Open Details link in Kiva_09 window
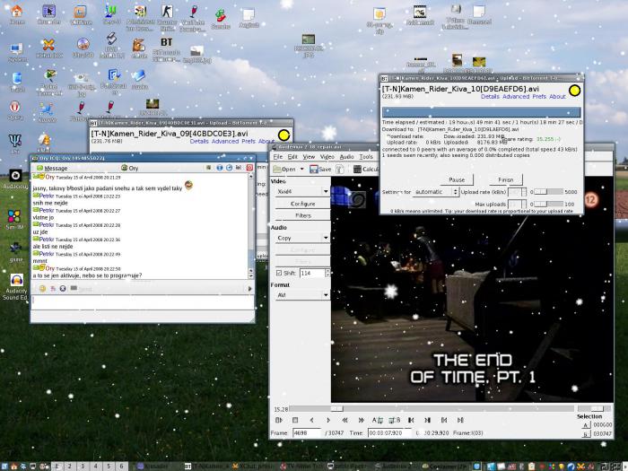628x471 pixels. [x=199, y=142]
